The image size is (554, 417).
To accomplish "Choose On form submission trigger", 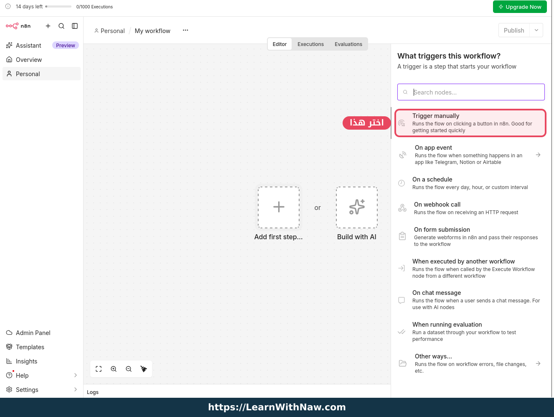I will [470, 237].
